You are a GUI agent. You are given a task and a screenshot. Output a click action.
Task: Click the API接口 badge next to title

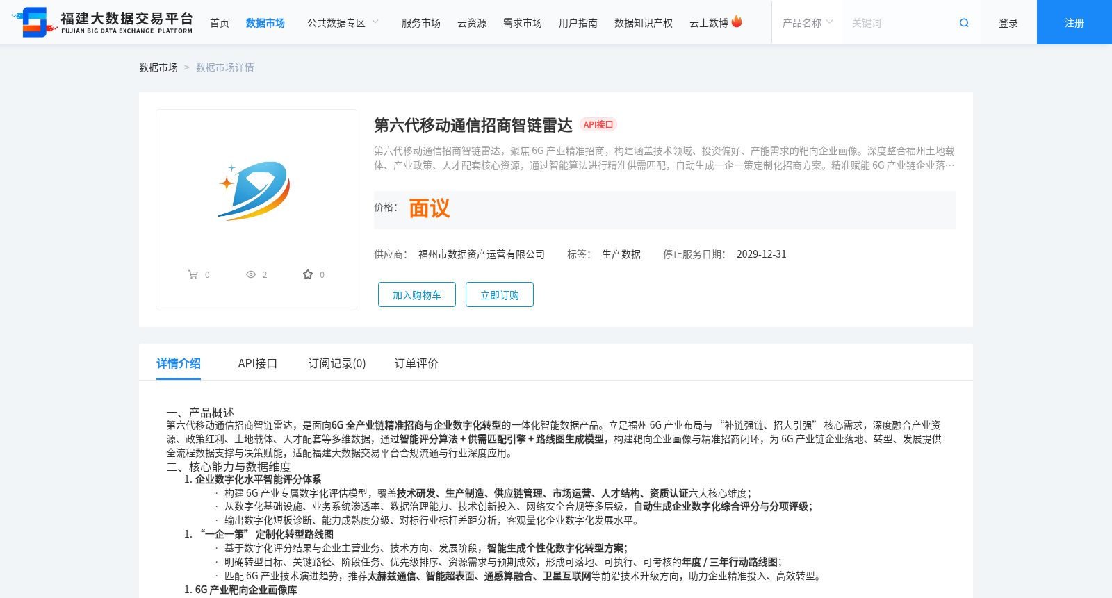click(x=598, y=125)
